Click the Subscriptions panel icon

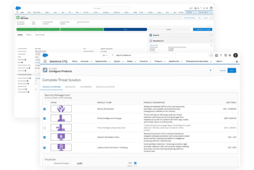tap(151, 41)
